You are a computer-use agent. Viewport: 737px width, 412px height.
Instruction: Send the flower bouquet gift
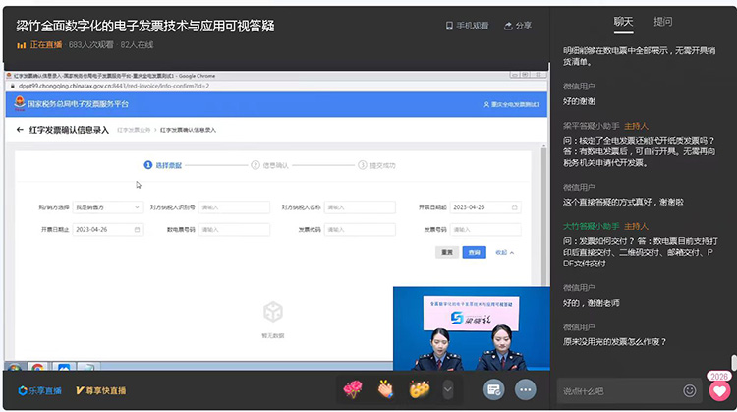353,389
